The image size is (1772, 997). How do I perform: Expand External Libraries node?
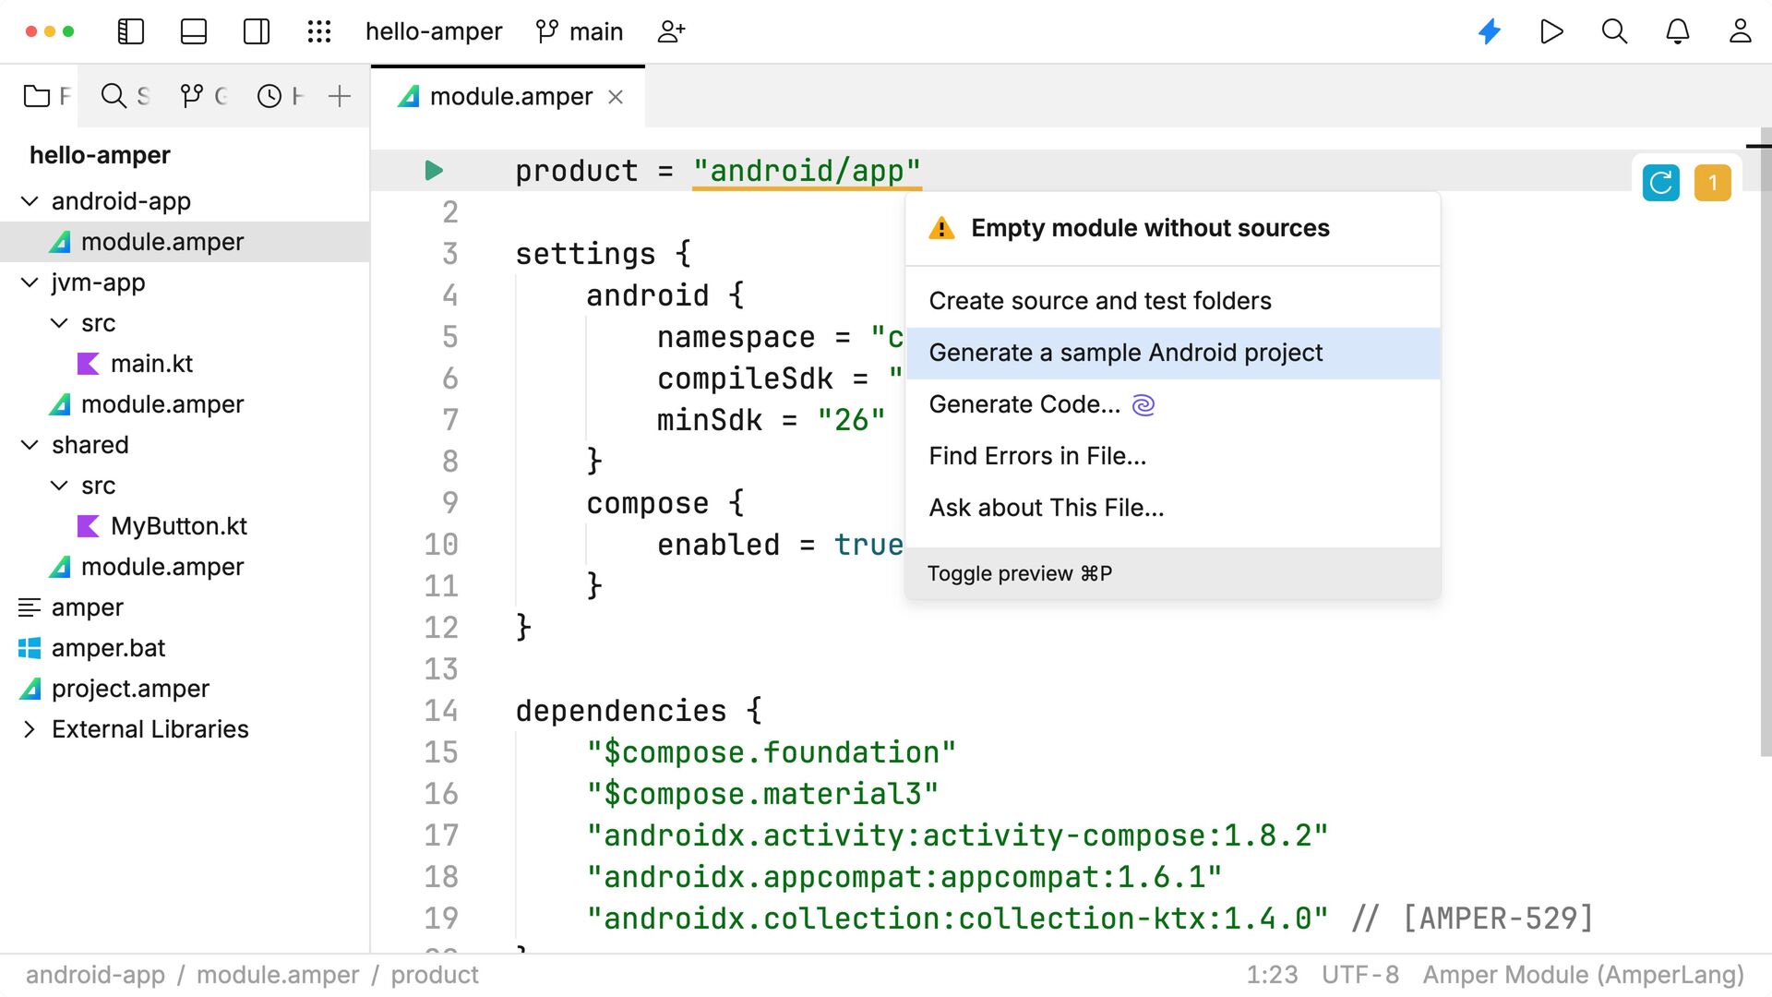30,729
